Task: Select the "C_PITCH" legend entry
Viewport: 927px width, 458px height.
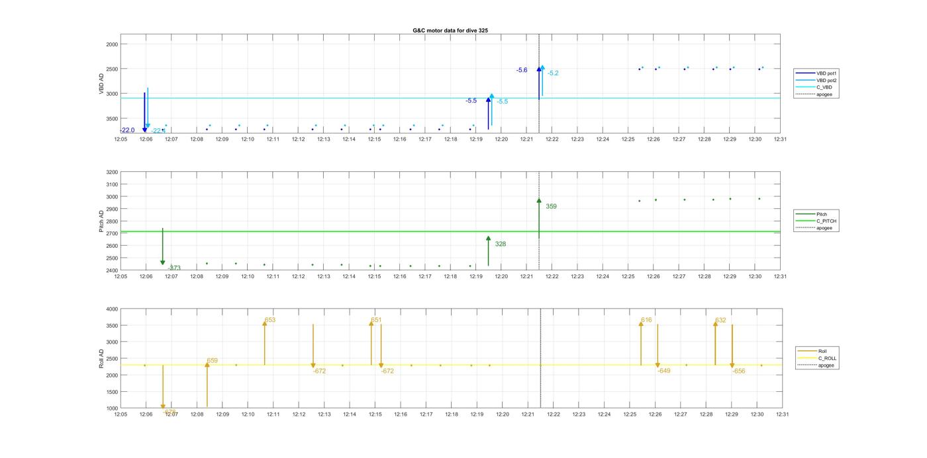Action: [x=816, y=221]
